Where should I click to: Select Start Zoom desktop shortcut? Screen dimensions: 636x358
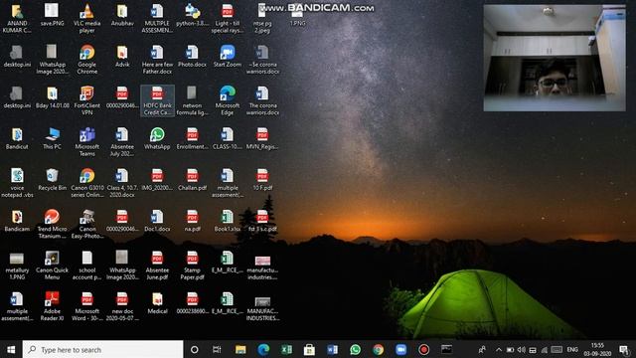(x=228, y=57)
